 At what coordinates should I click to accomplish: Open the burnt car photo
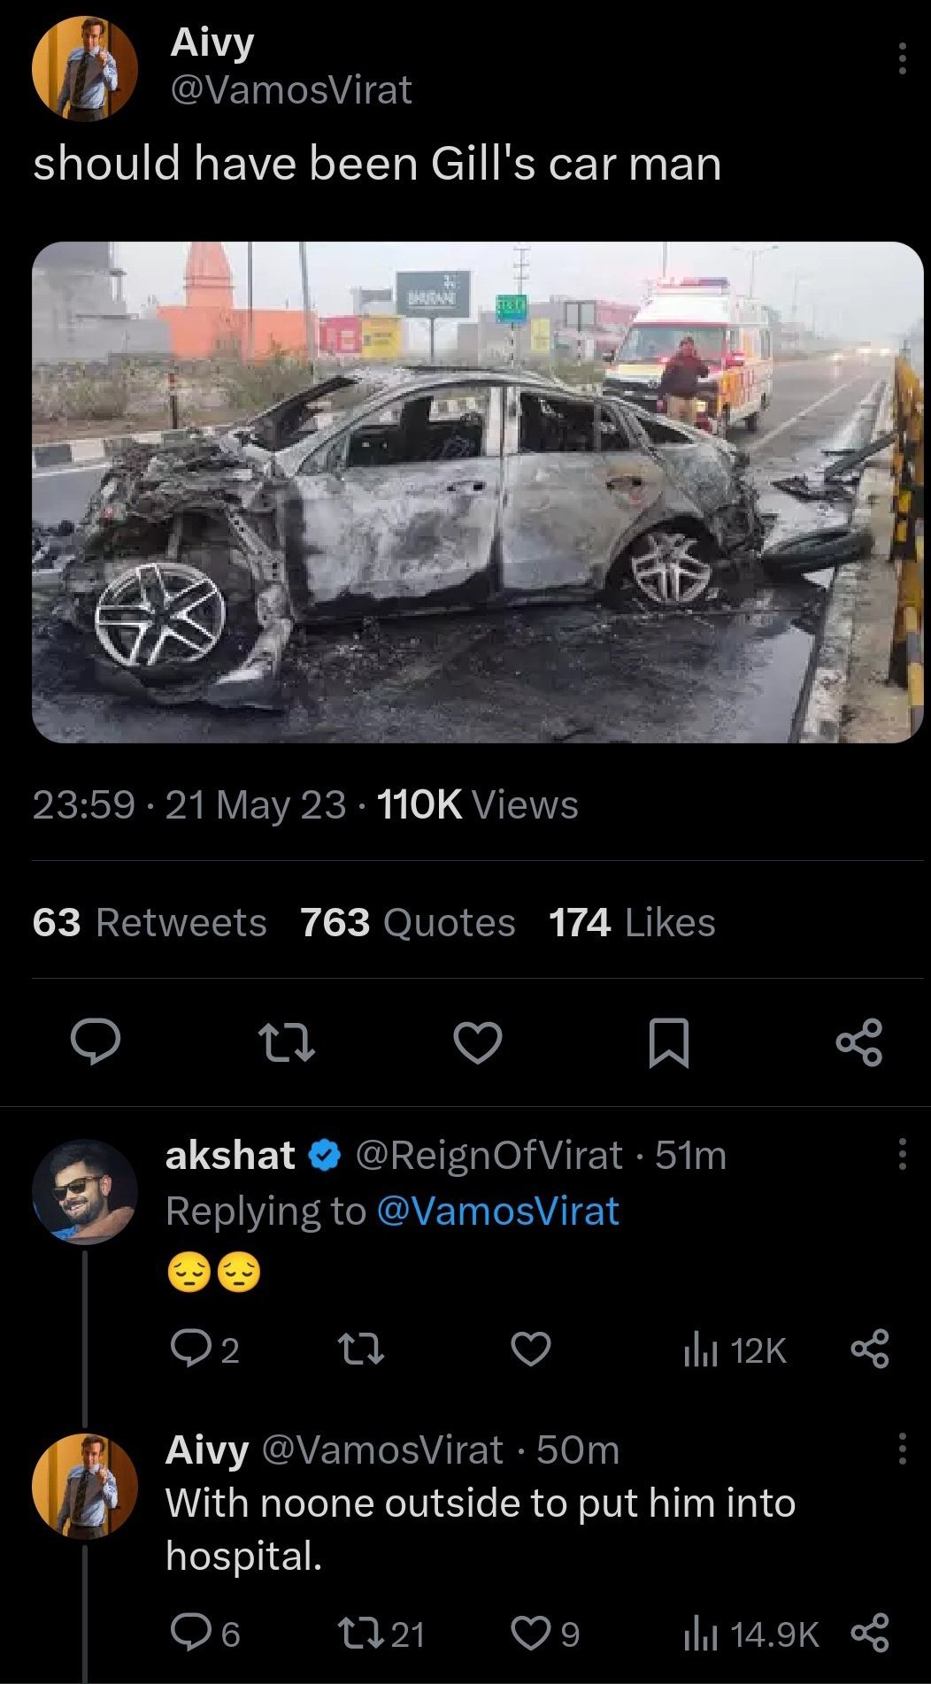point(478,492)
